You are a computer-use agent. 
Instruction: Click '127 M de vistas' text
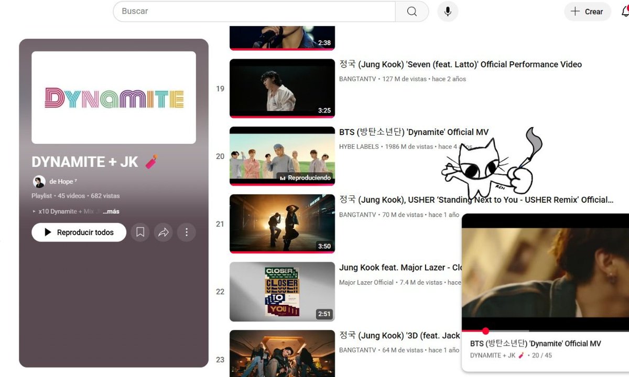[405, 79]
